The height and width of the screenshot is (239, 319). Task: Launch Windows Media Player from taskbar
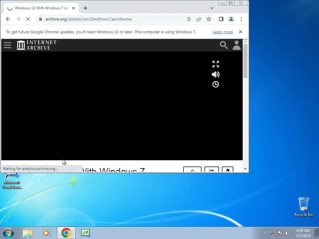pyautogui.click(x=46, y=233)
